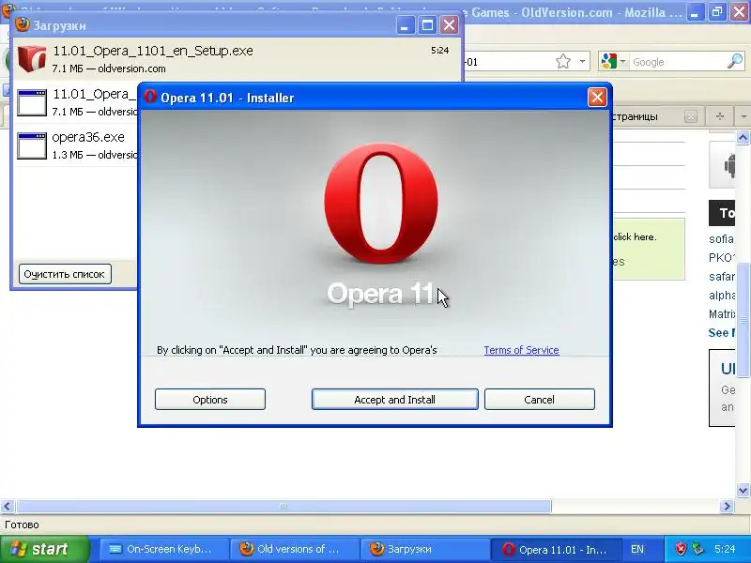This screenshot has height=563, width=751.
Task: Open the Terms of Service link
Action: pos(521,350)
